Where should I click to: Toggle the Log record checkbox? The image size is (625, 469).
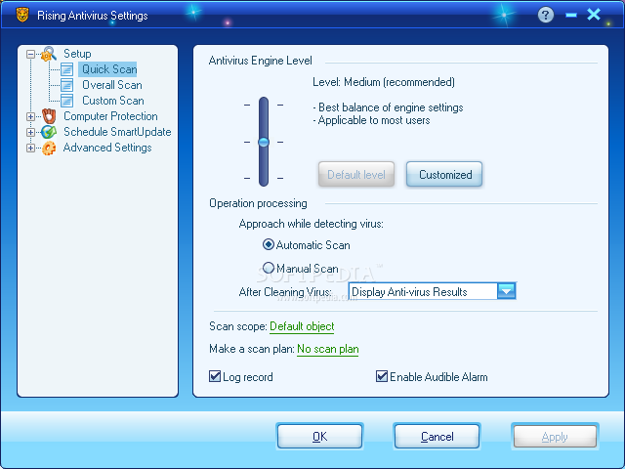click(215, 376)
